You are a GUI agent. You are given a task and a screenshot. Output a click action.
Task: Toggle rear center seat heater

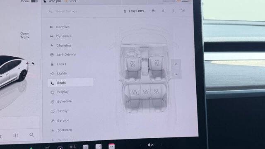tap(145, 92)
